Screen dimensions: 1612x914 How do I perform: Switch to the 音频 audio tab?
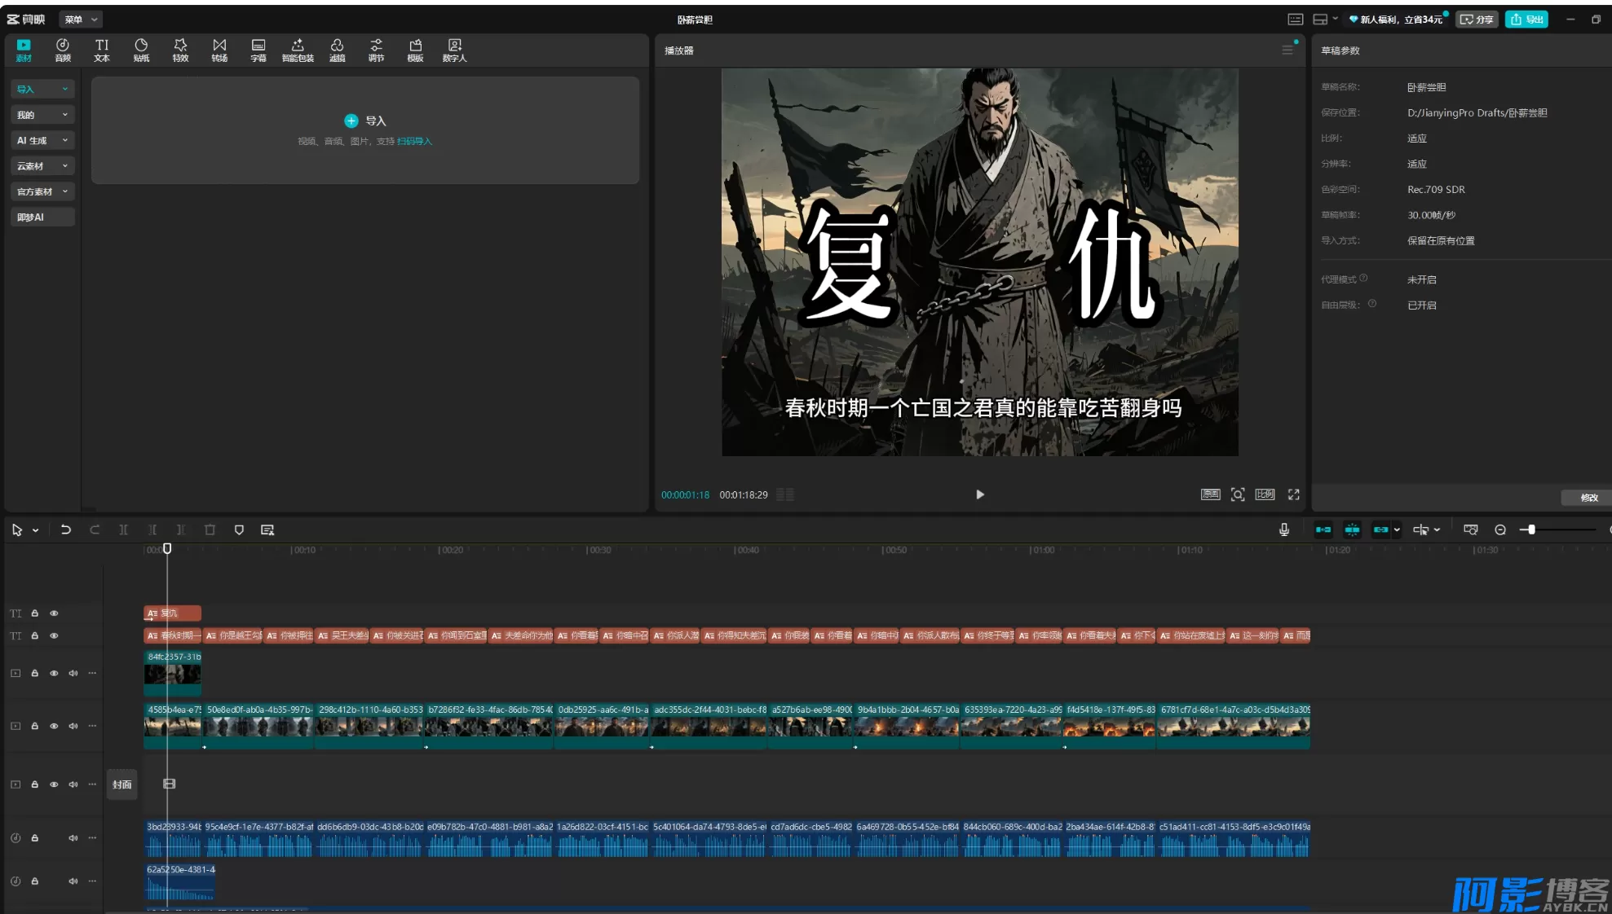(x=63, y=50)
